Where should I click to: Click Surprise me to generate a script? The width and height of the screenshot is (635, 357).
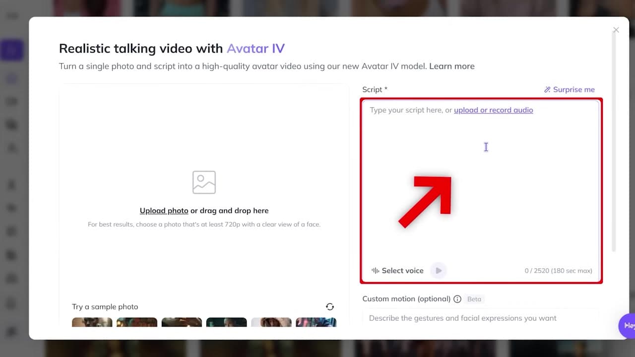pos(569,90)
